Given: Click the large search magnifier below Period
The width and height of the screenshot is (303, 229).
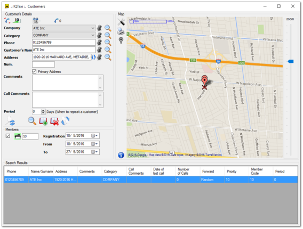Looking at the screenshot, I should (x=32, y=121).
